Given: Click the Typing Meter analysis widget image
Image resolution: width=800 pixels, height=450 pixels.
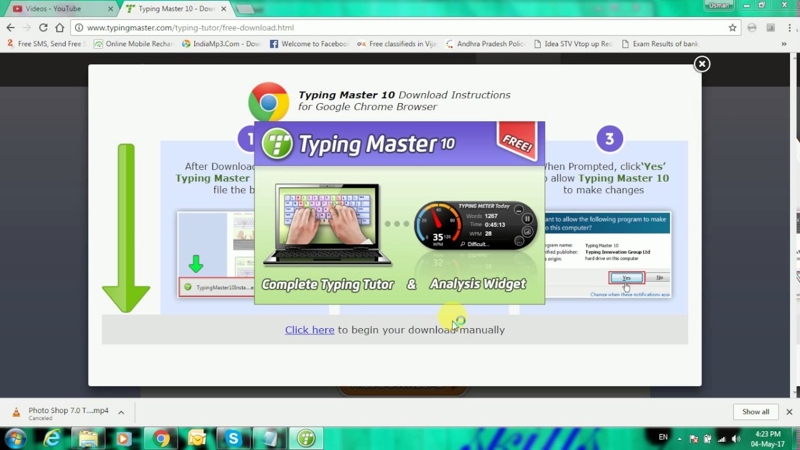Looking at the screenshot, I should (x=476, y=225).
